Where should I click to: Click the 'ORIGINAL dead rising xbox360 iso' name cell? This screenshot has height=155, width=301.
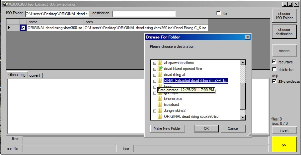pyautogui.click(x=55, y=28)
